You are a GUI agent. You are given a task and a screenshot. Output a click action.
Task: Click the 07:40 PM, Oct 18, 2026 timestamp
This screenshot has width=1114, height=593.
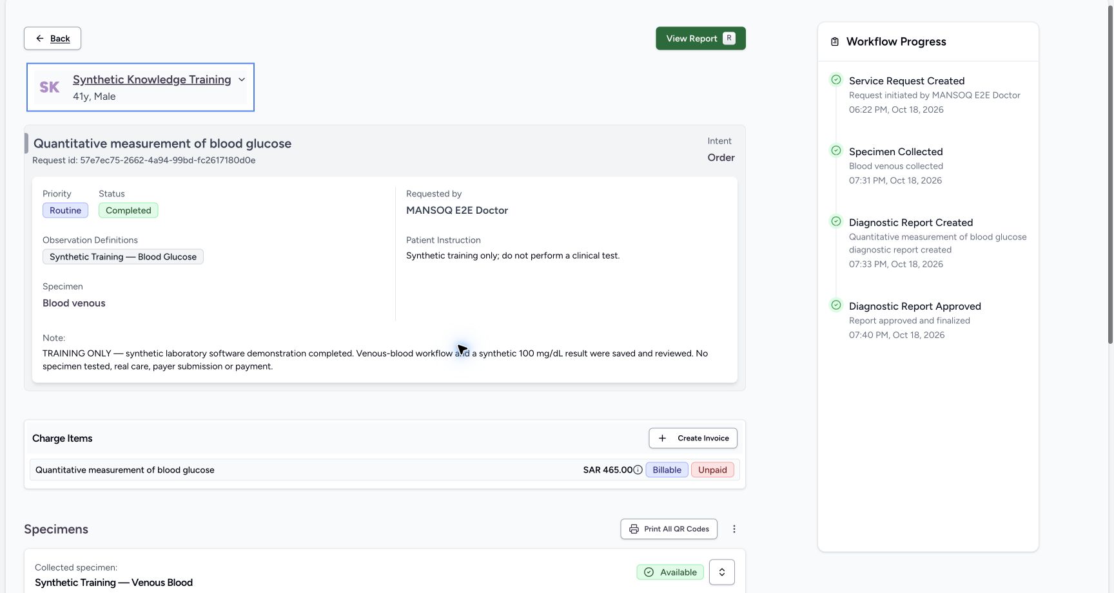[897, 335]
